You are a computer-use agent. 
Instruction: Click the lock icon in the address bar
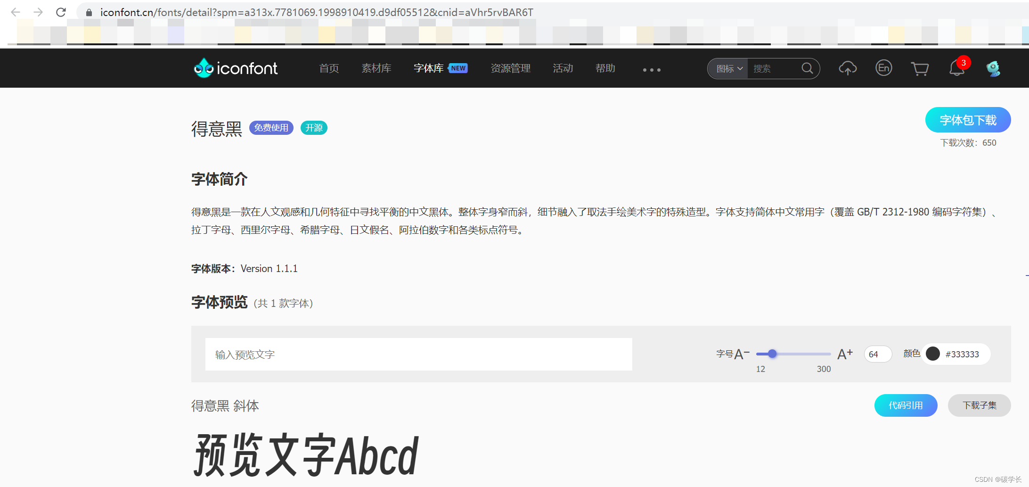(x=89, y=13)
